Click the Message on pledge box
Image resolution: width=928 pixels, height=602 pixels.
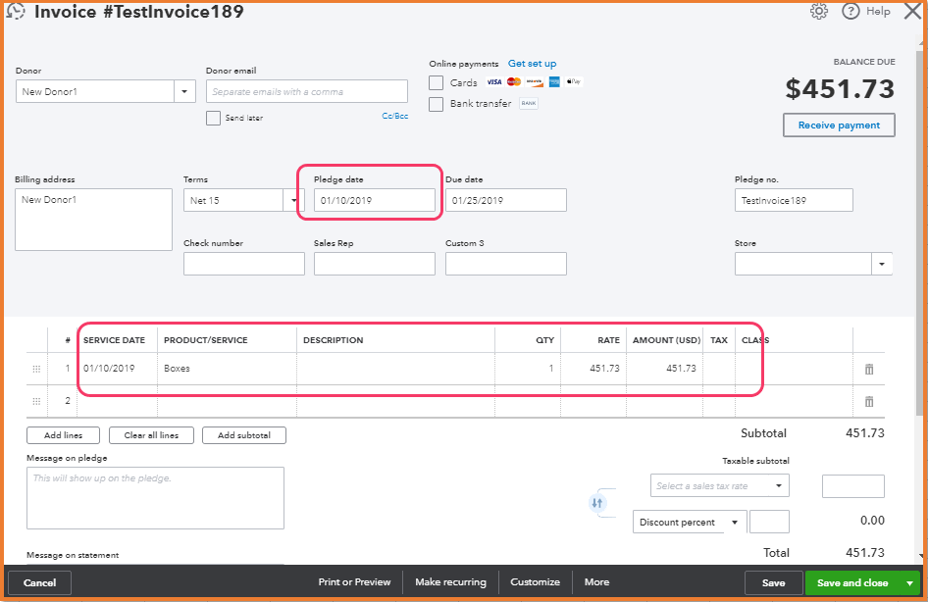click(155, 498)
